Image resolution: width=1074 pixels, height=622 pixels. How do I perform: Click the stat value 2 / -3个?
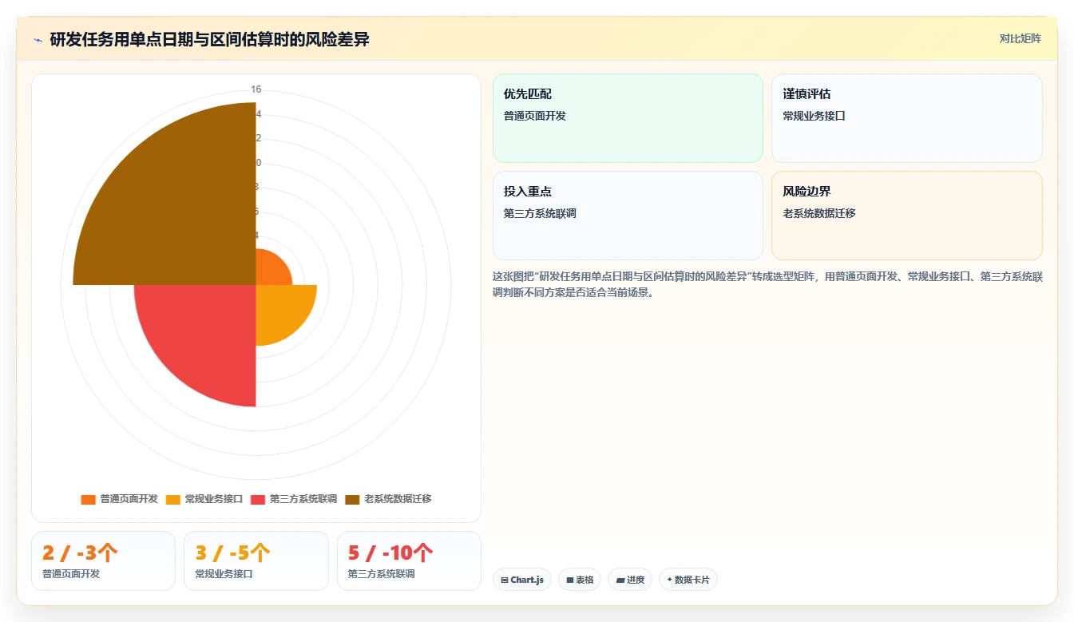[x=80, y=553]
